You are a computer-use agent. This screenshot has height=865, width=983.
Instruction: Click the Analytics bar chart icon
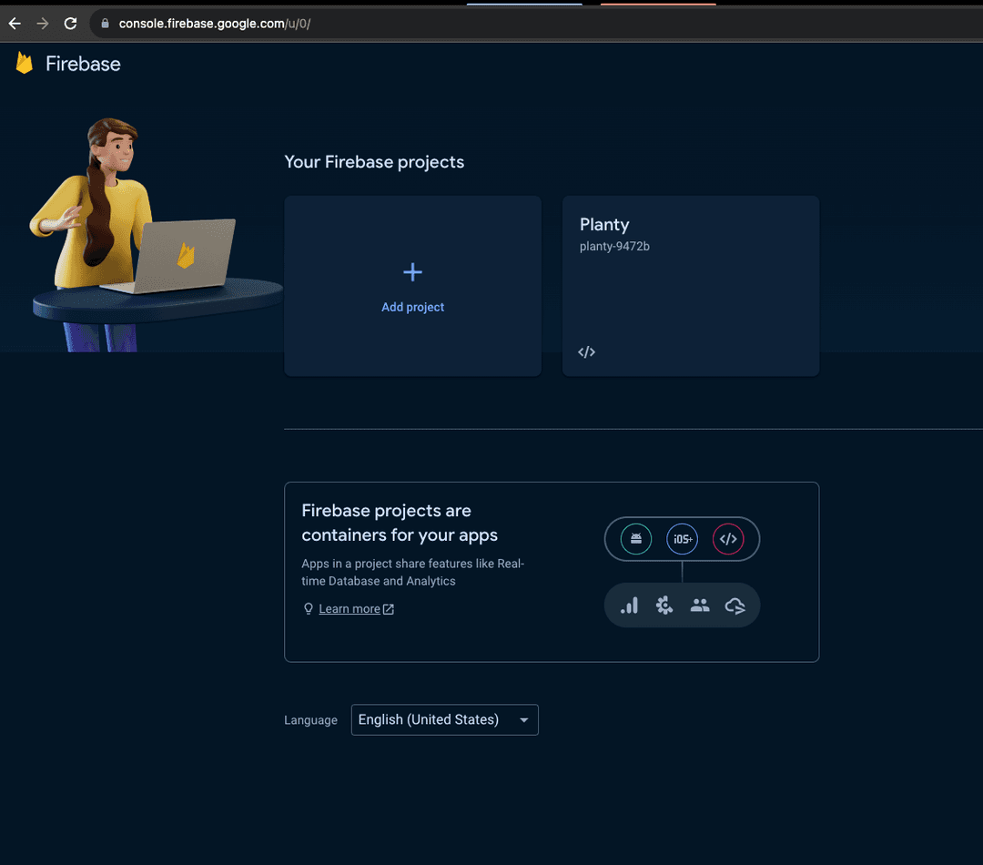click(x=630, y=605)
